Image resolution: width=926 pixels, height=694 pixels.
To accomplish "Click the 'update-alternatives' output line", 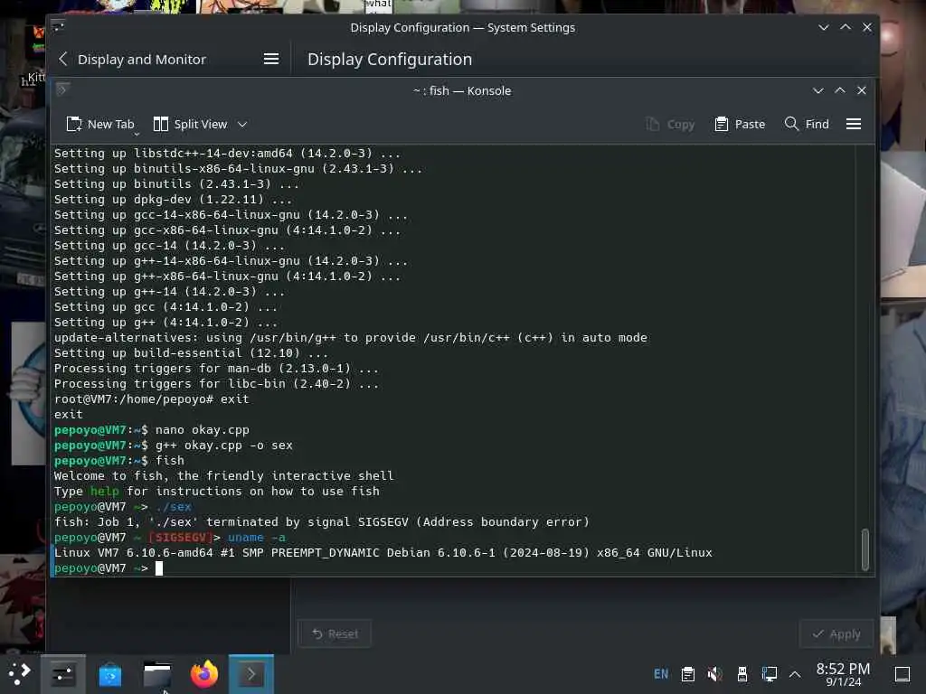I will (351, 338).
